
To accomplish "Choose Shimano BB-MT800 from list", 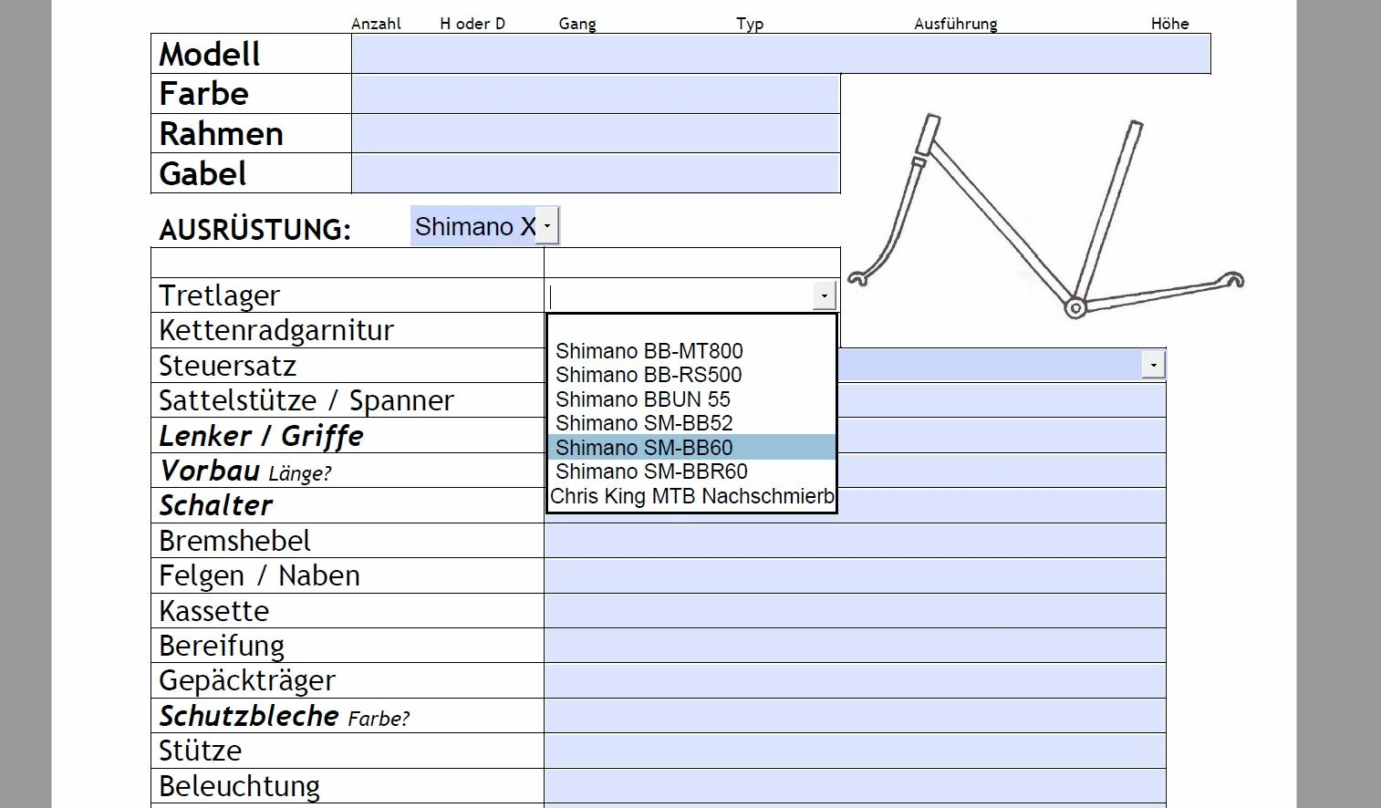I will pos(691,351).
